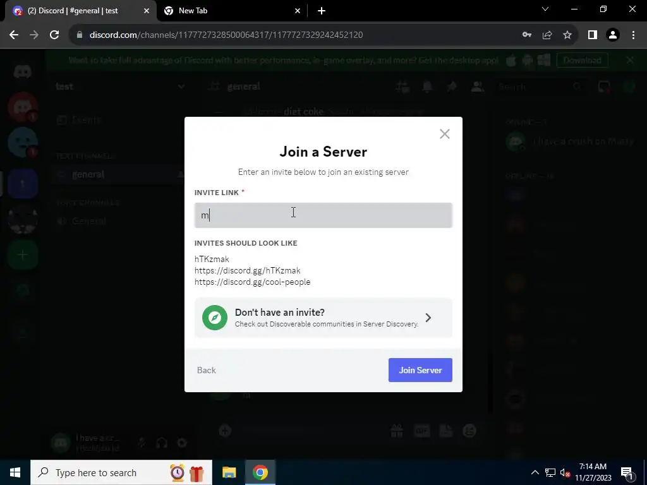Viewport: 647px width, 485px height.
Task: Click the green Add a Server plus icon
Action: [x=23, y=255]
